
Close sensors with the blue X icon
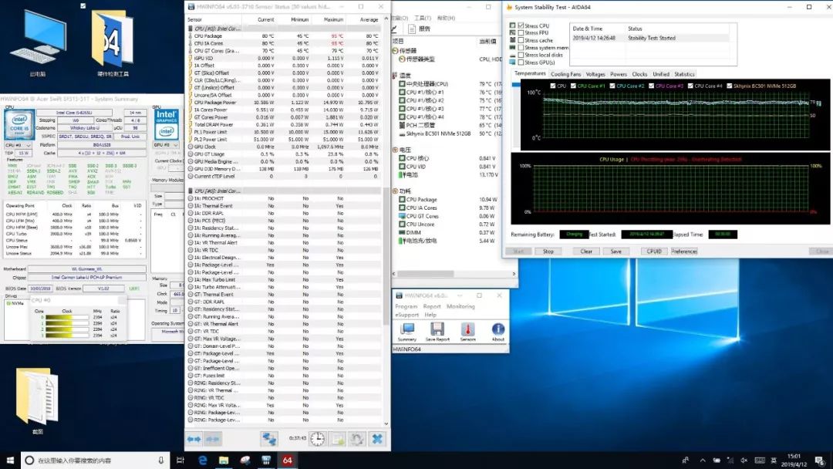377,439
